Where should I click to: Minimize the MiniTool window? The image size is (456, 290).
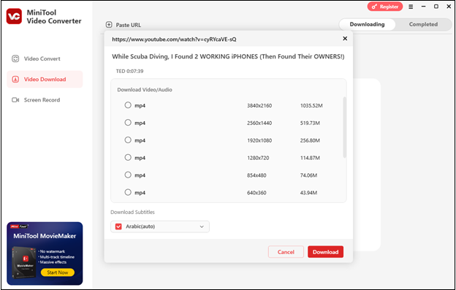423,7
